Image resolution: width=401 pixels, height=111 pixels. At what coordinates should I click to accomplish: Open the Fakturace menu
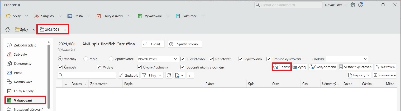point(190,16)
